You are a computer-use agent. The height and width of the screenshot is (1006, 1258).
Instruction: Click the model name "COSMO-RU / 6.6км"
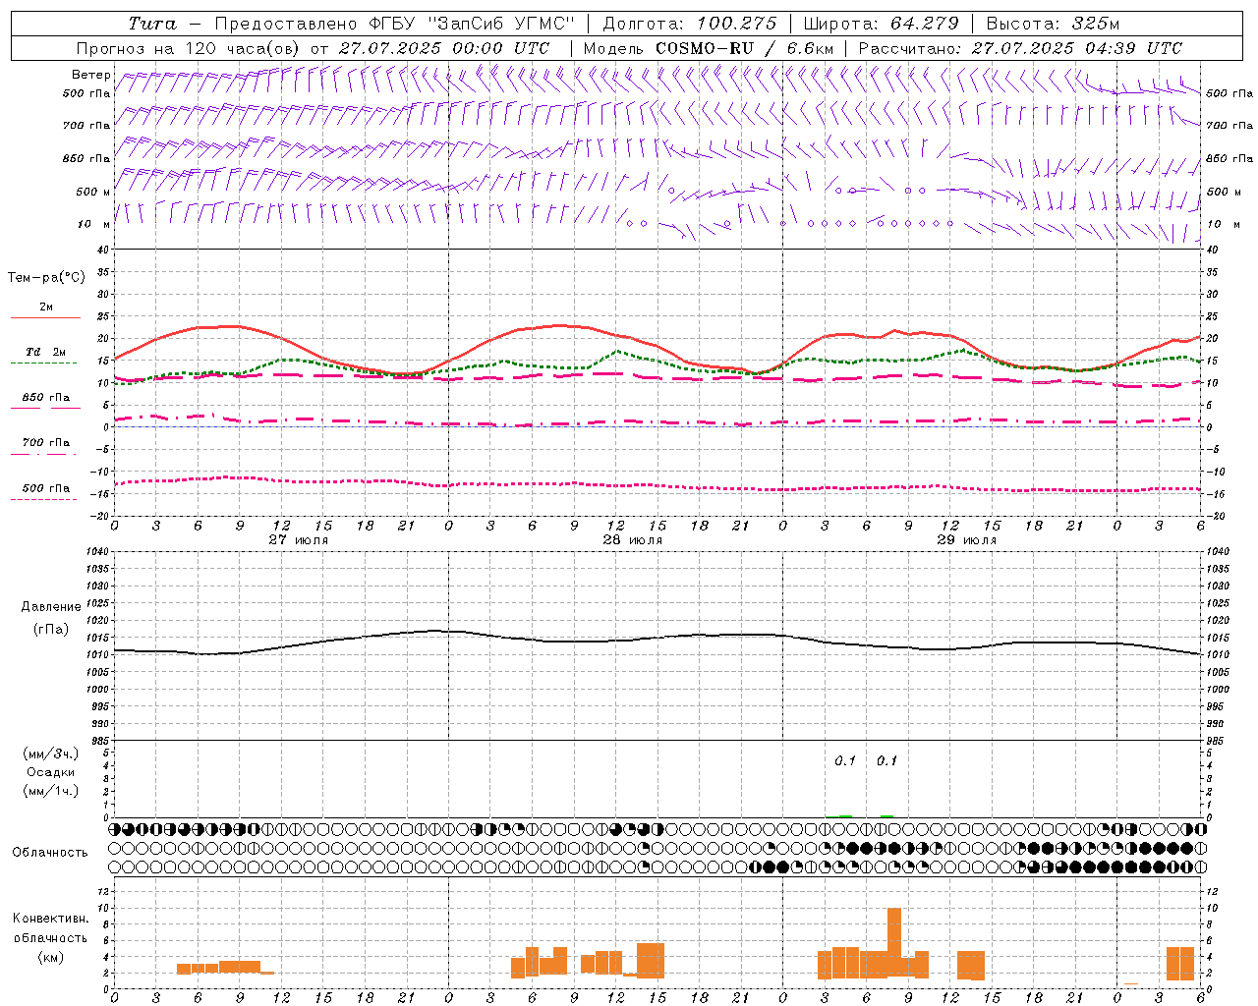744,48
